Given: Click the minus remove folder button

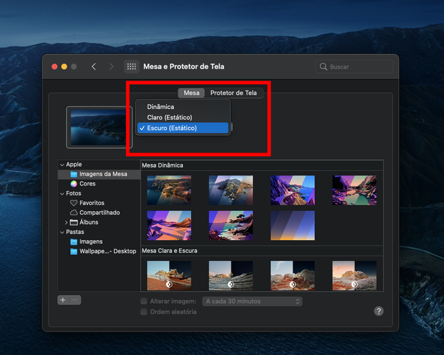Looking at the screenshot, I should (x=75, y=300).
